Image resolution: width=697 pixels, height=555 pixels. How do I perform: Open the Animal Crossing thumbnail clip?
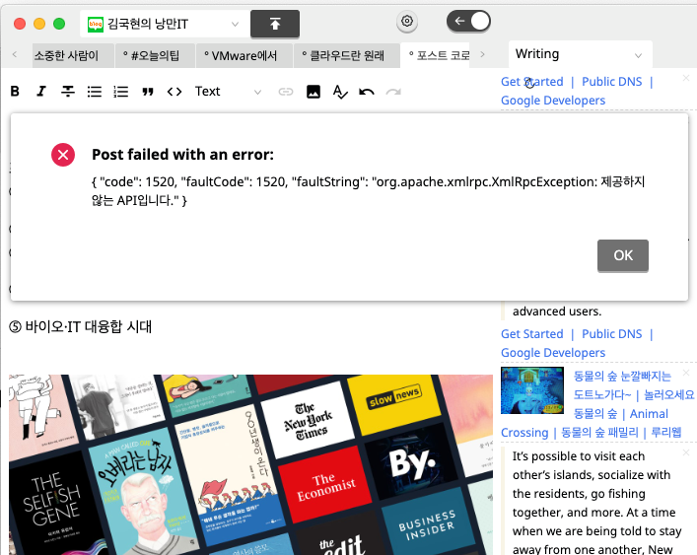click(532, 390)
